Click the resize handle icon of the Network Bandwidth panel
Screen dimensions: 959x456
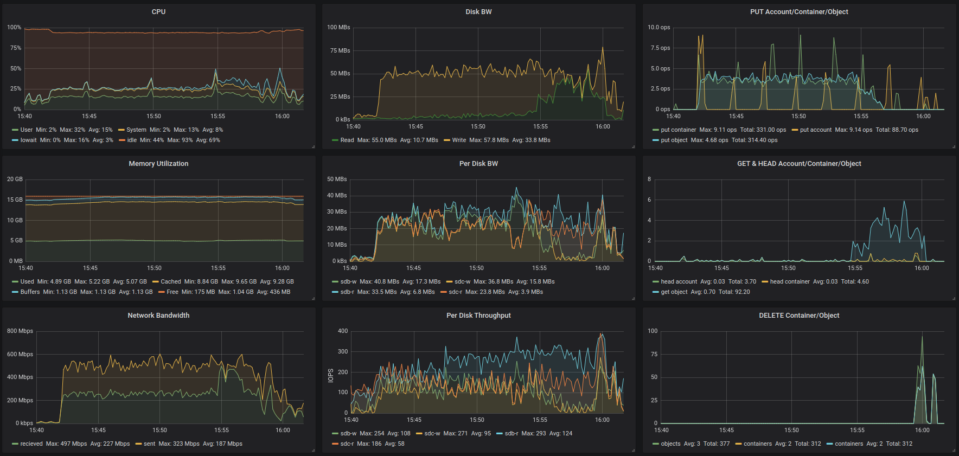[x=313, y=450]
